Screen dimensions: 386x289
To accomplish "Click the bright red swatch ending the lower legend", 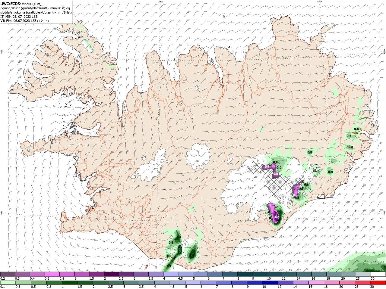I will (x=378, y=283).
